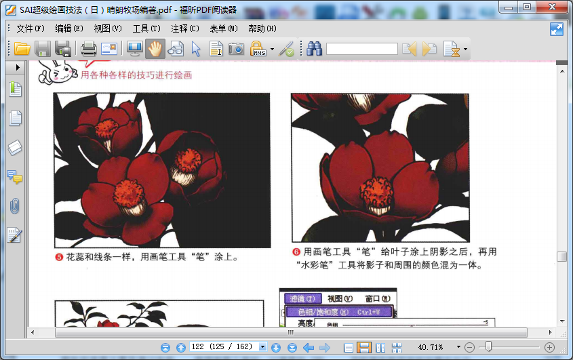Image resolution: width=573 pixels, height=360 pixels.
Task: Open the zoom percentage dropdown
Action: 458,346
